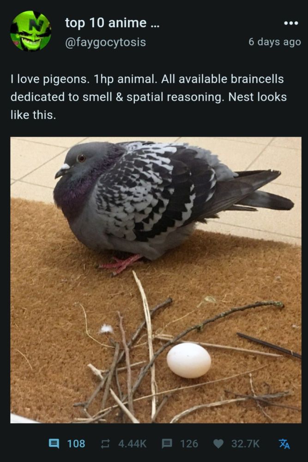Like the post with the heart icon

tap(218, 444)
